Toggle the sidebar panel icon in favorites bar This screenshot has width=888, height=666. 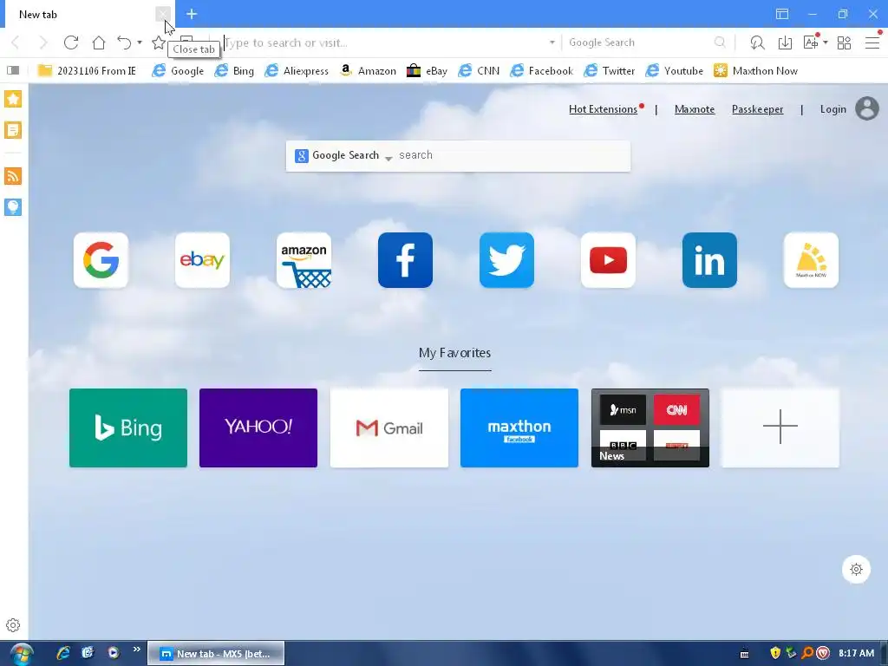point(13,70)
